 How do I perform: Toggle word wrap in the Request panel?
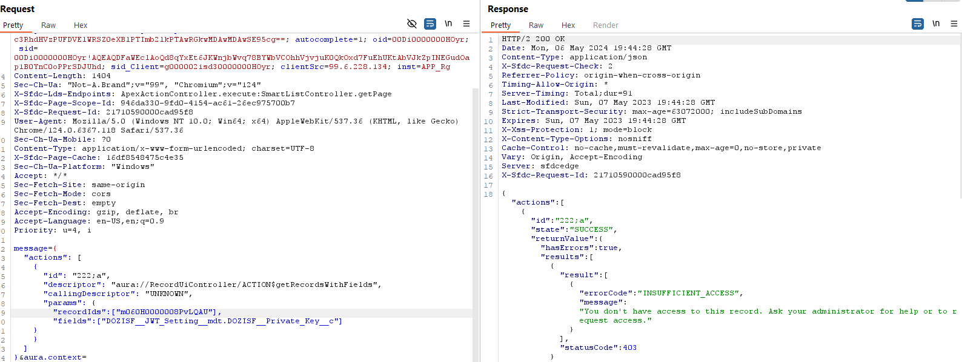click(x=430, y=24)
